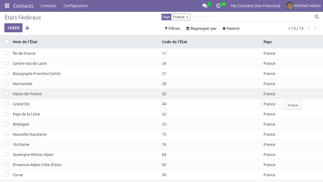
Task: Open the Configuration menu
Action: 75,6
